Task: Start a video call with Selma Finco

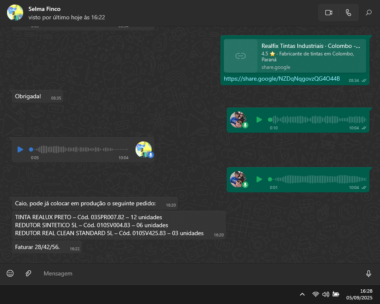Action: click(x=328, y=13)
